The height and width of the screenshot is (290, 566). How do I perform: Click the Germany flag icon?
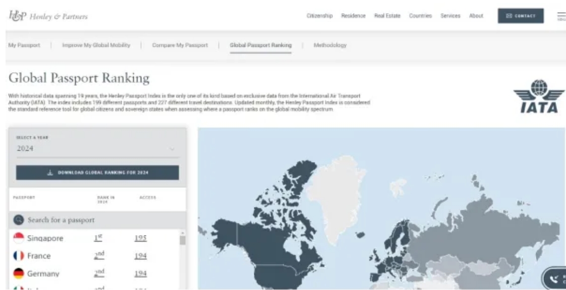tap(19, 273)
